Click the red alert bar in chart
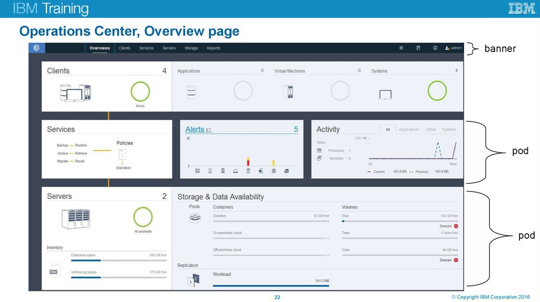The image size is (540, 302). point(248,162)
